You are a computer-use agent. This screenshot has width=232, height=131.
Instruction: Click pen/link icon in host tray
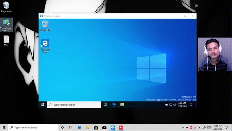[x=204, y=128]
